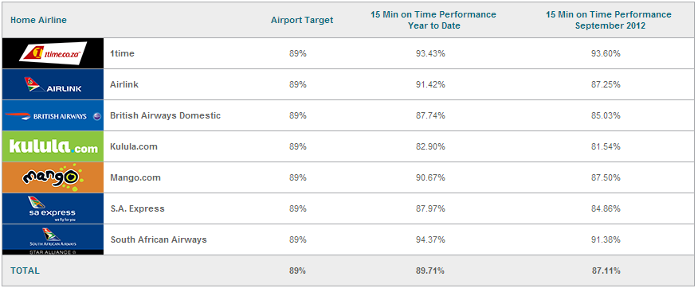
Task: Click 1time's 93.60% September value
Action: (x=609, y=53)
